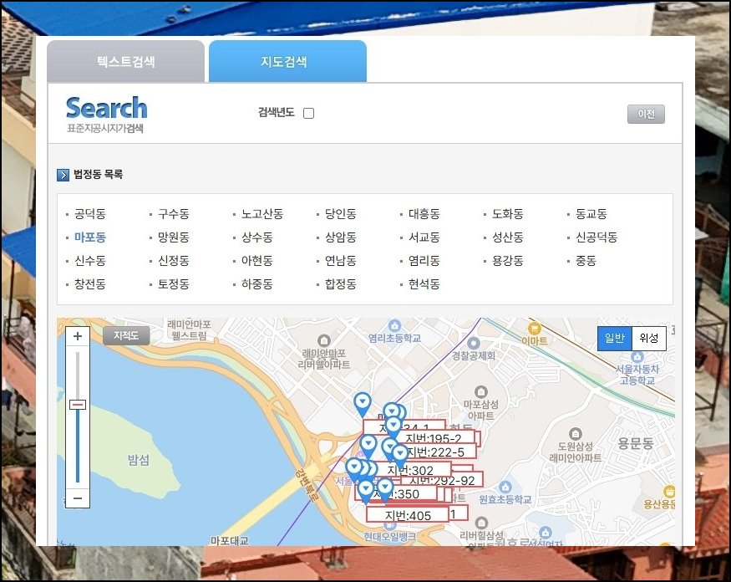Pick 토정동 in the list
The image size is (731, 582).
coord(174,284)
